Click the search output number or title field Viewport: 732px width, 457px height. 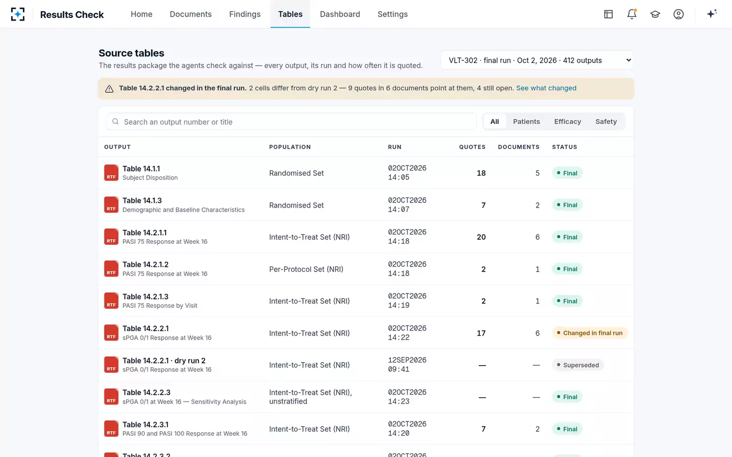[291, 122]
